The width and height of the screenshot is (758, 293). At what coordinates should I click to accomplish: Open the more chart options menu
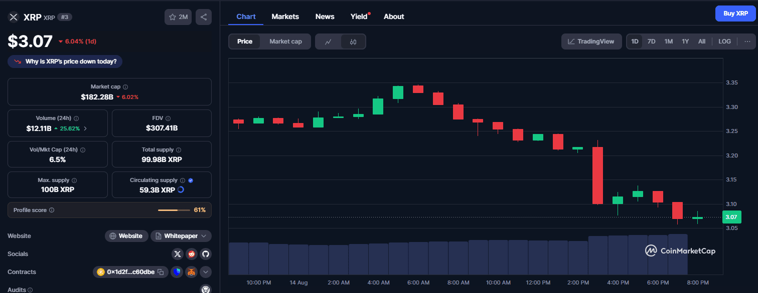(747, 41)
